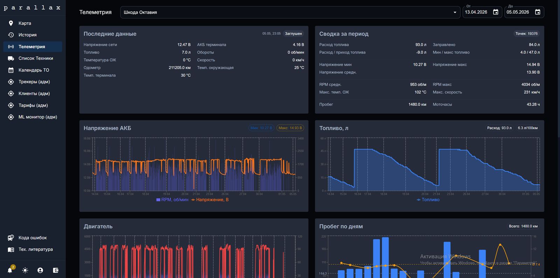
Task: Open the История clock icon
Action: tap(11, 35)
